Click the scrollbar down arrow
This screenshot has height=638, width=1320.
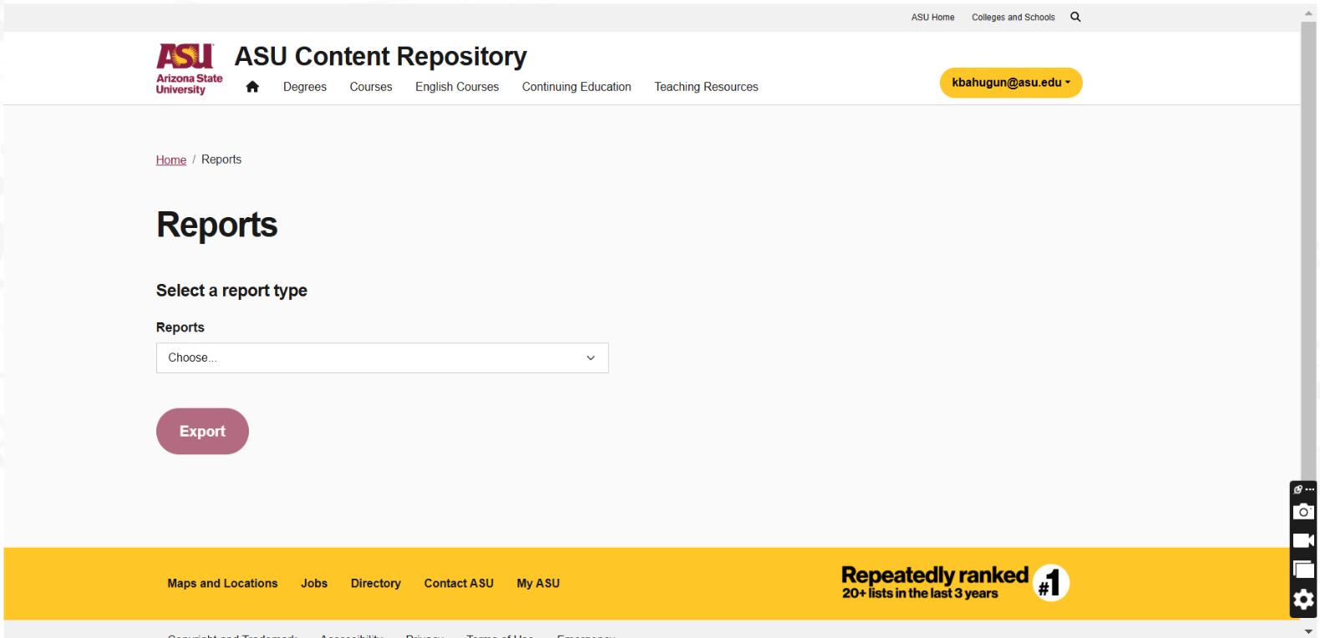[x=1308, y=631]
